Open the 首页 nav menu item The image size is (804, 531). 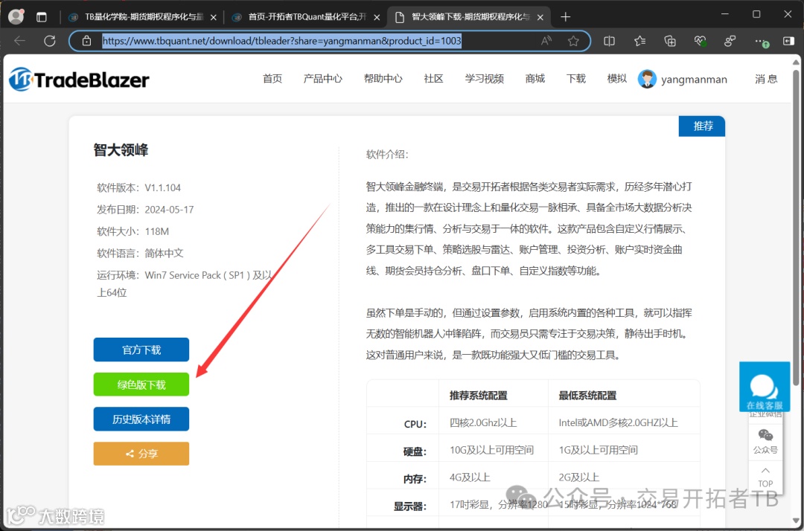click(272, 79)
